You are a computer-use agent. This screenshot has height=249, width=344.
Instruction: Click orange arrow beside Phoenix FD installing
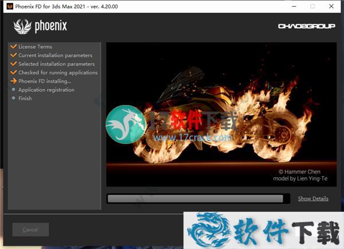click(x=14, y=81)
